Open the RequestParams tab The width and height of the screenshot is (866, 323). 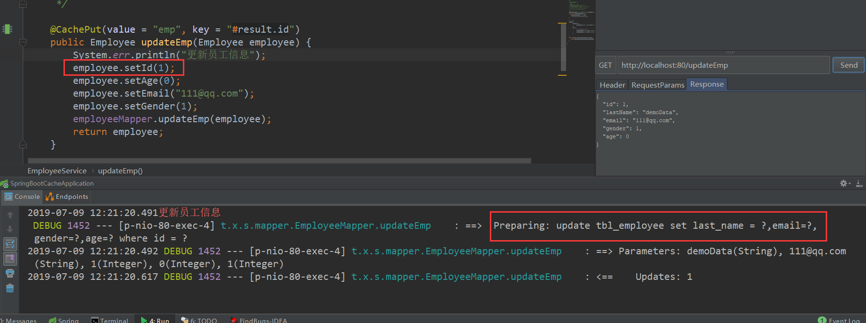click(x=658, y=85)
